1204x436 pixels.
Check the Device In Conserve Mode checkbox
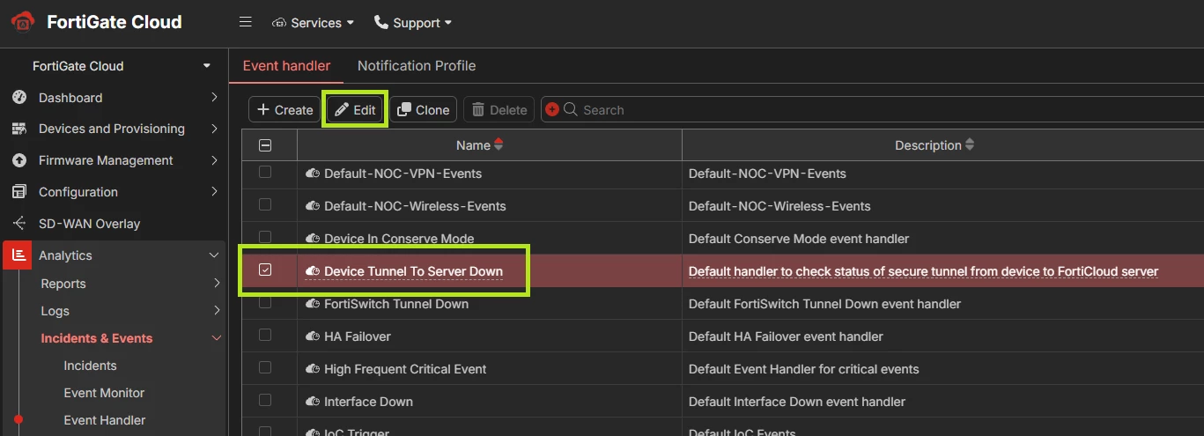coord(265,237)
